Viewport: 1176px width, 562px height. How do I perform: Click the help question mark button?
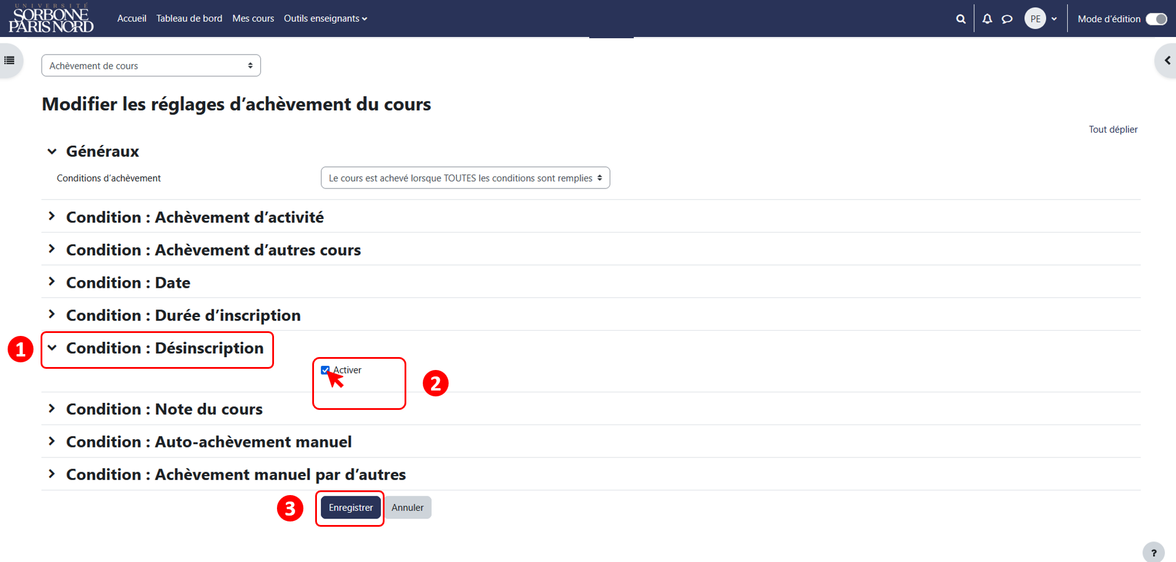pyautogui.click(x=1154, y=553)
